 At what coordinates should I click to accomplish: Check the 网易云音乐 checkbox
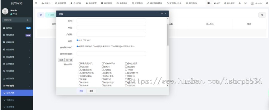click(x=103, y=76)
